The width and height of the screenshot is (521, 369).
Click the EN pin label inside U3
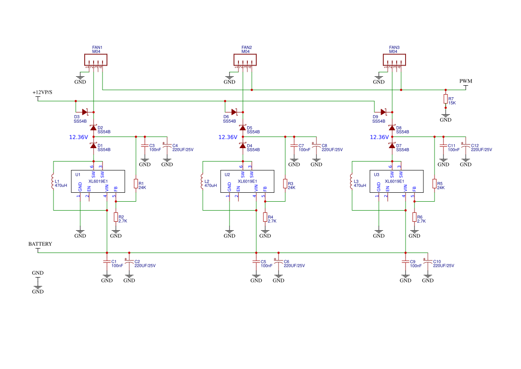387,189
